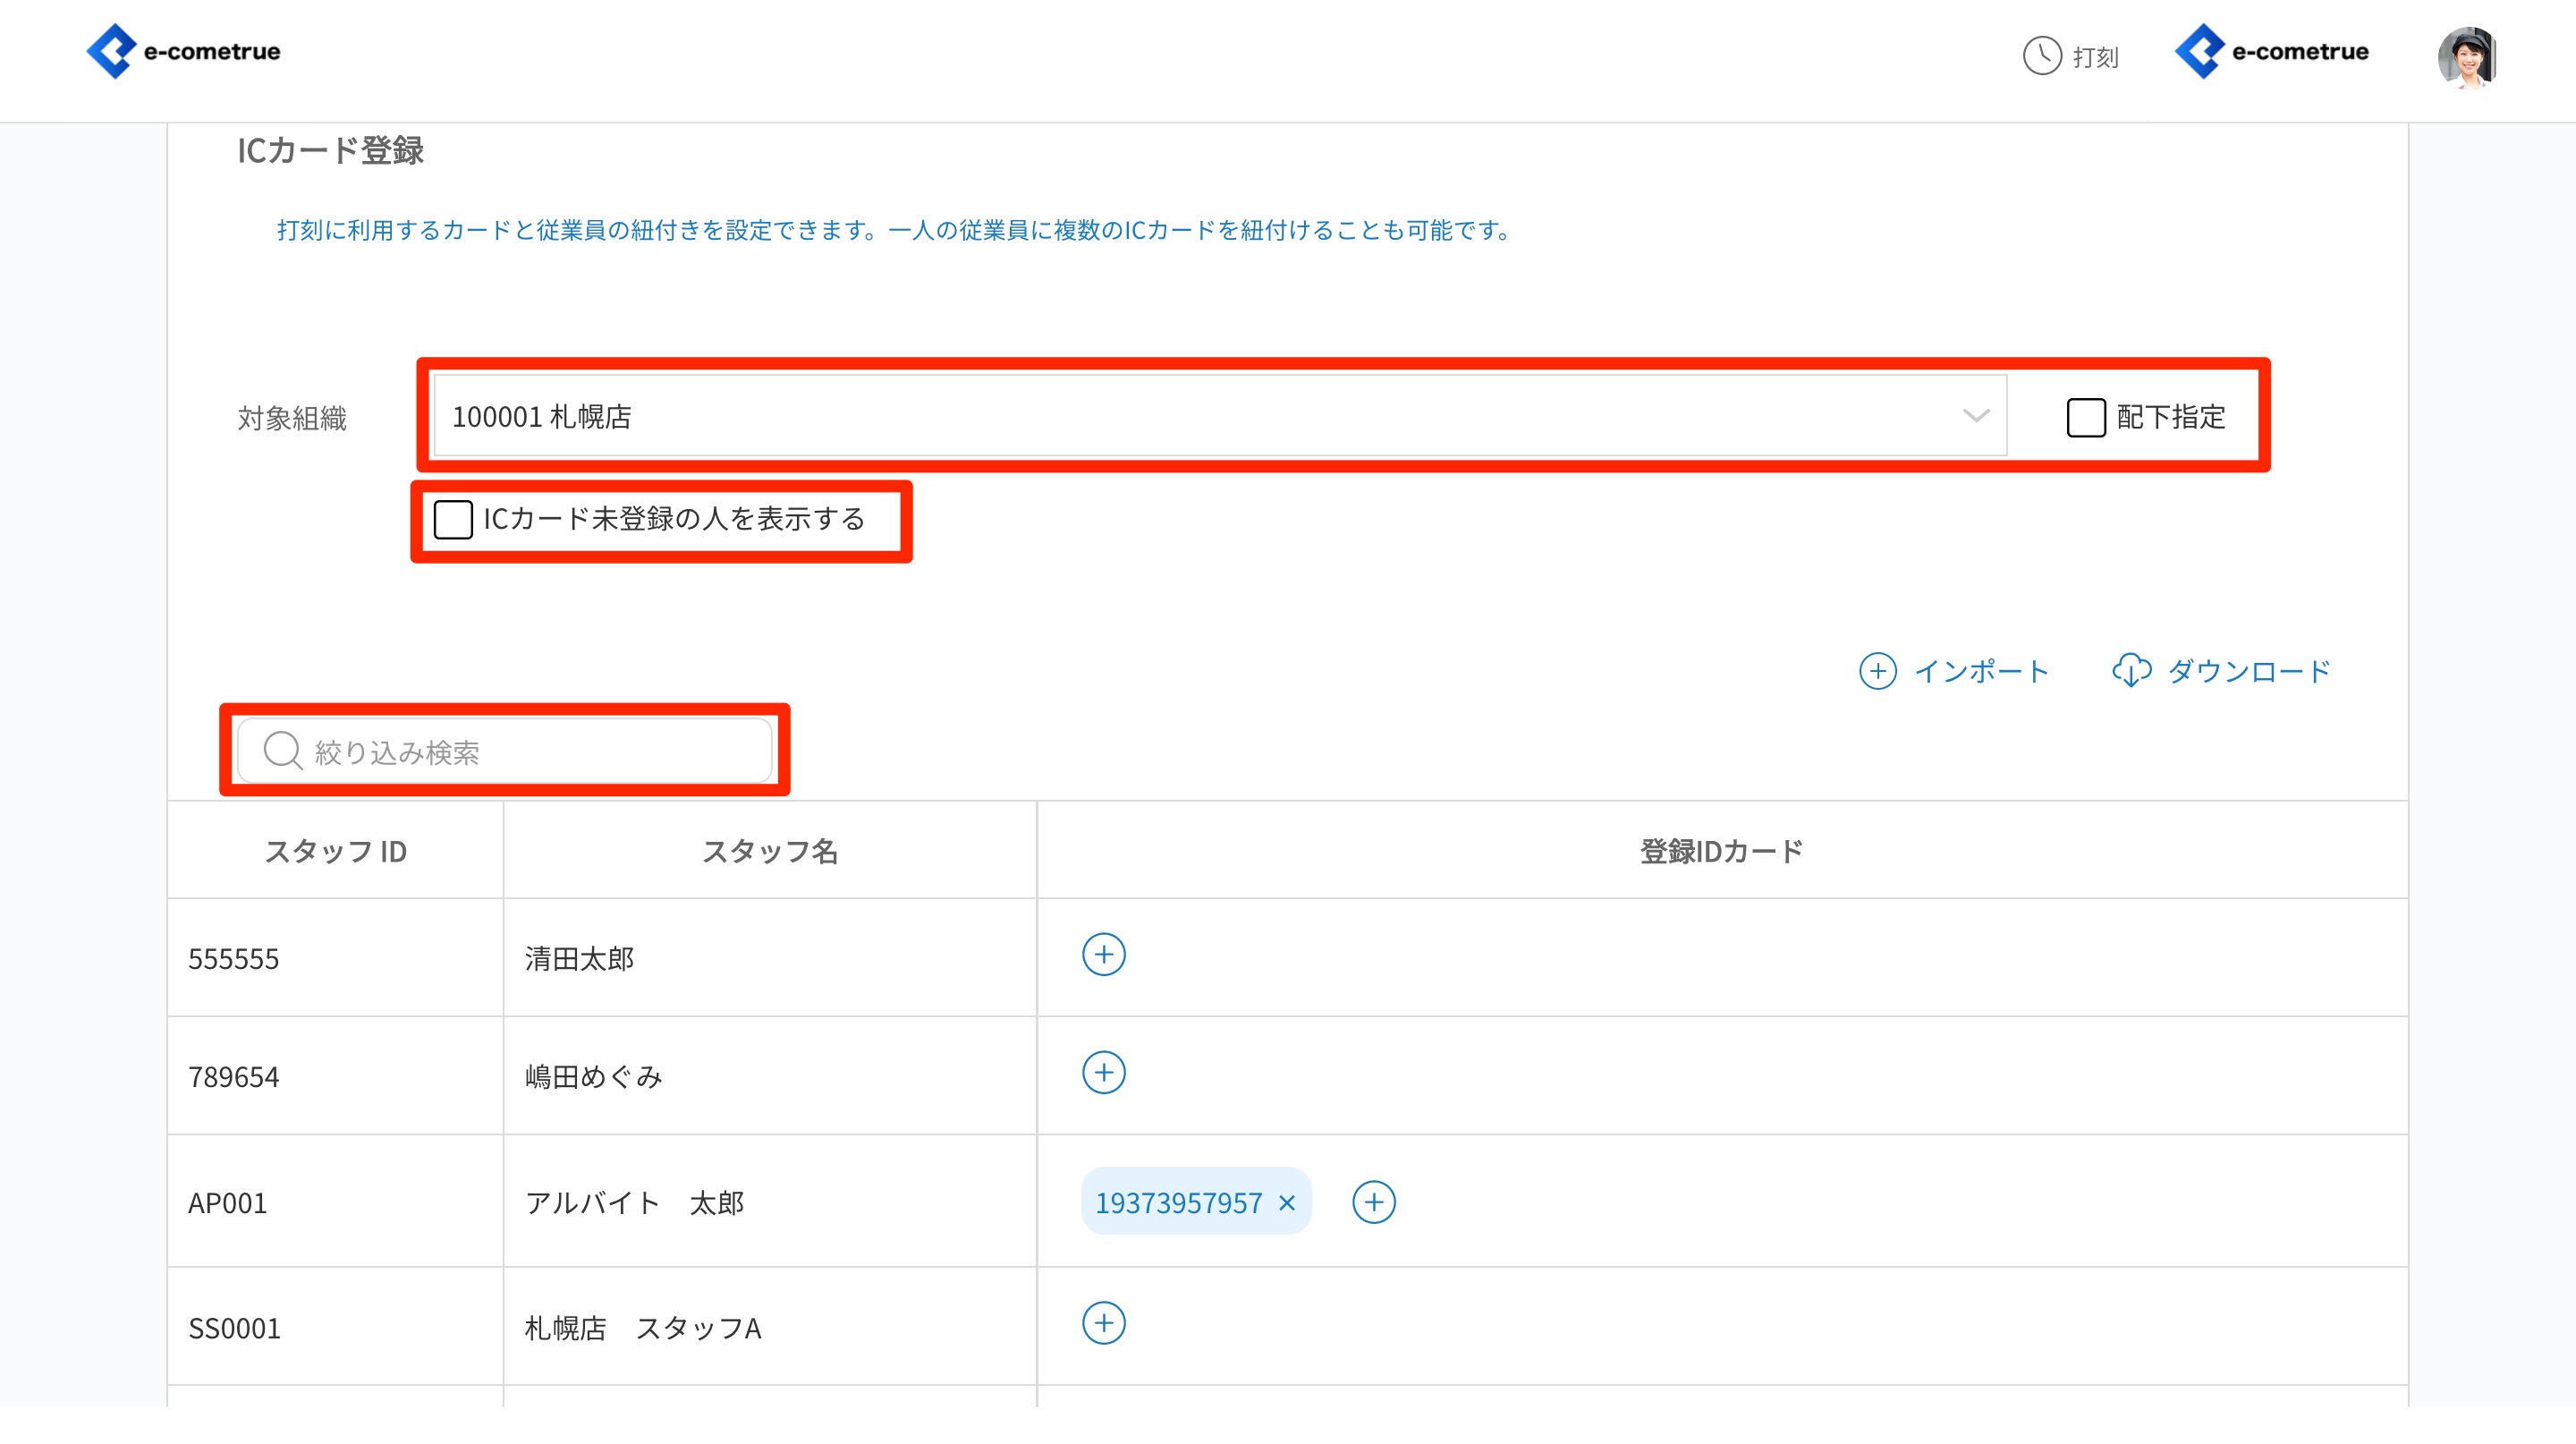This screenshot has height=1444, width=2576.
Task: Click the ダウンロード cloud icon
Action: click(2131, 671)
